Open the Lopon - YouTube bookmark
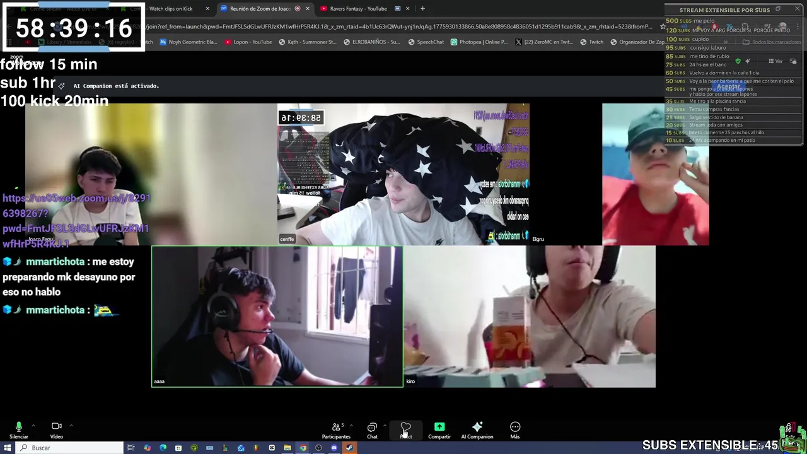 (248, 42)
